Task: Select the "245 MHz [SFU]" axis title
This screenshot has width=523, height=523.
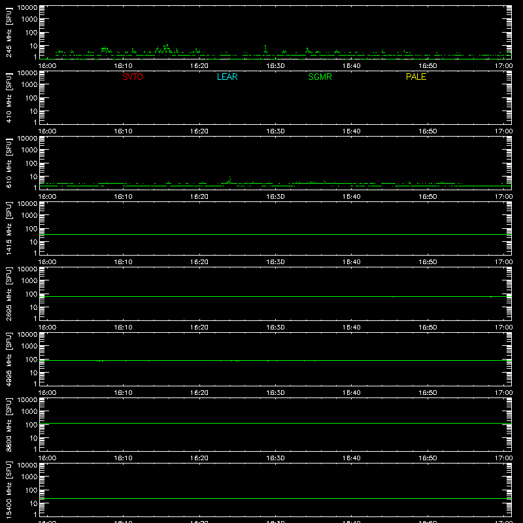Action: [9, 32]
